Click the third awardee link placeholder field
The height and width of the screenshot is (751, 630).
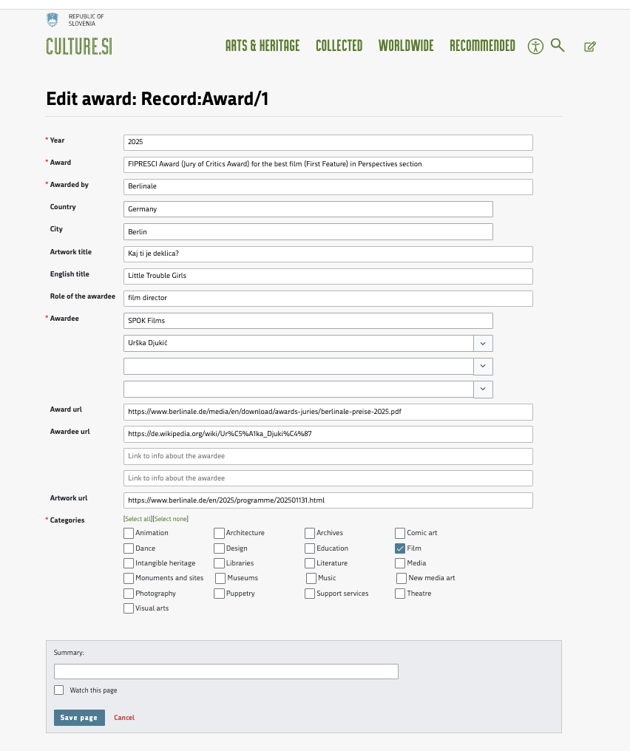328,478
